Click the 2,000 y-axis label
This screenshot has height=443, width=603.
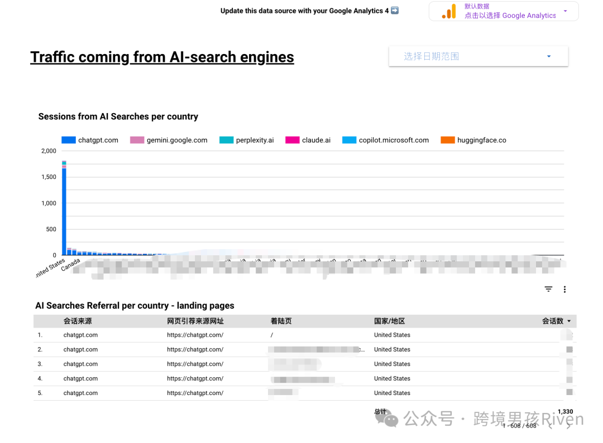[49, 151]
